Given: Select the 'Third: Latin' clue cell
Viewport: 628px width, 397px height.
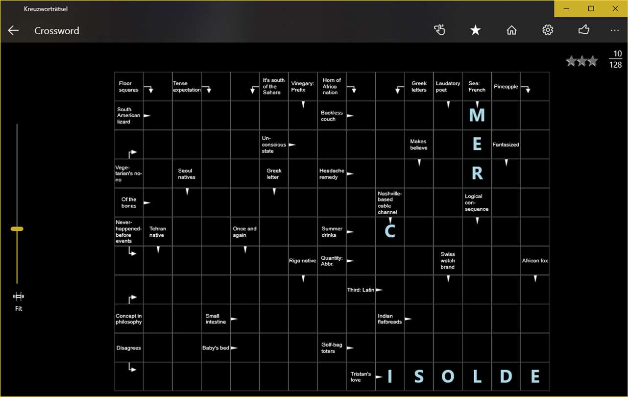Looking at the screenshot, I should coord(361,289).
